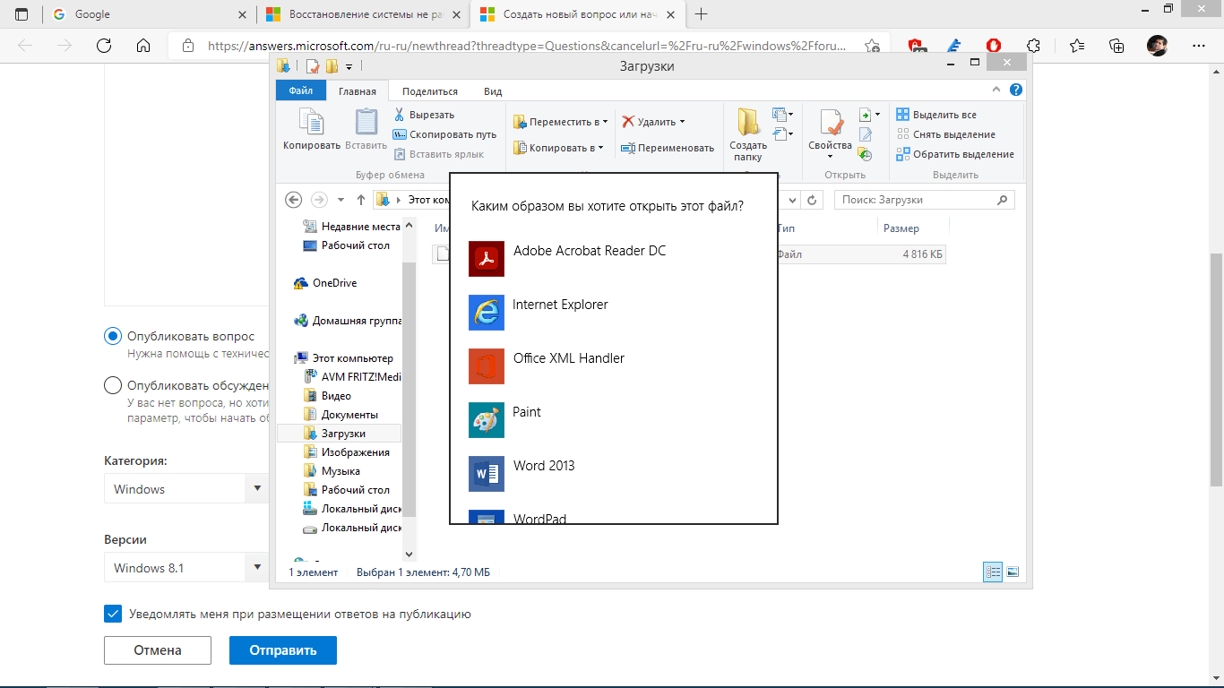Open Edge collections icon
The width and height of the screenshot is (1224, 688).
(1116, 46)
